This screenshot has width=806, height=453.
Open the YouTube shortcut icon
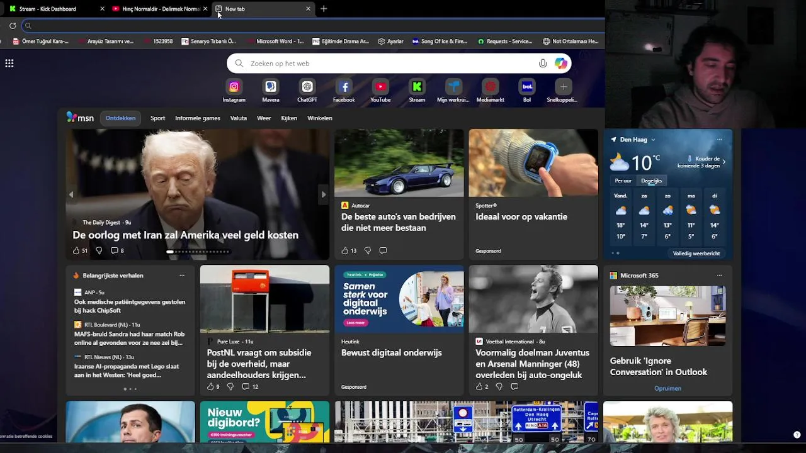coord(380,87)
